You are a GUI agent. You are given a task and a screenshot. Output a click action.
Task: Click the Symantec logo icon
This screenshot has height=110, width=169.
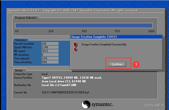coord(86,104)
